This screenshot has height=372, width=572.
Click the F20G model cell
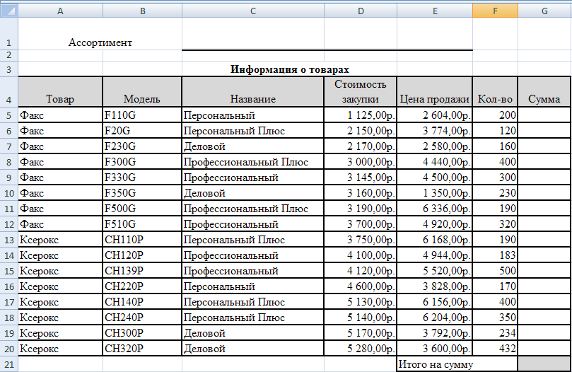click(x=142, y=130)
